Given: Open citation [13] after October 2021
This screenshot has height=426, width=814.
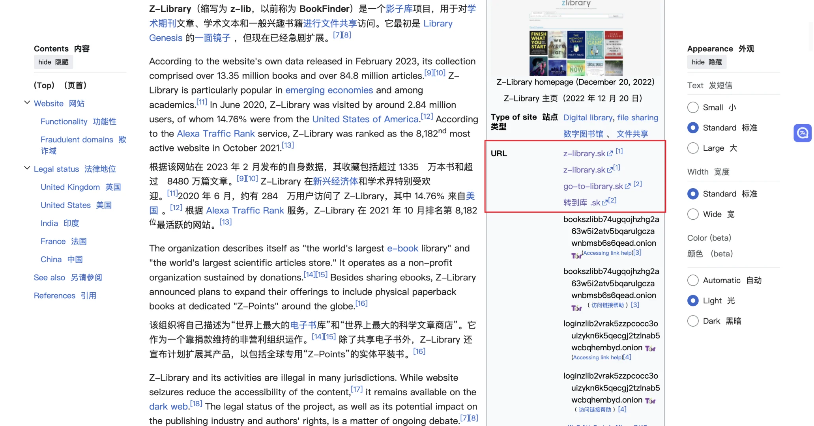Looking at the screenshot, I should pos(288,145).
